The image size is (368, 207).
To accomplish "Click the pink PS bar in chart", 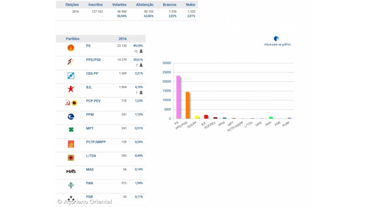I will pos(179,97).
